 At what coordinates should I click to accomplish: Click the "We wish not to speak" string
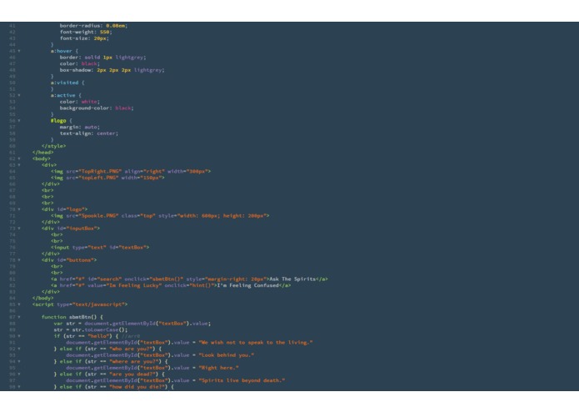[x=256, y=343]
